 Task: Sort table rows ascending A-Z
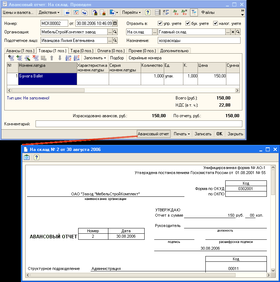[x=68, y=58]
